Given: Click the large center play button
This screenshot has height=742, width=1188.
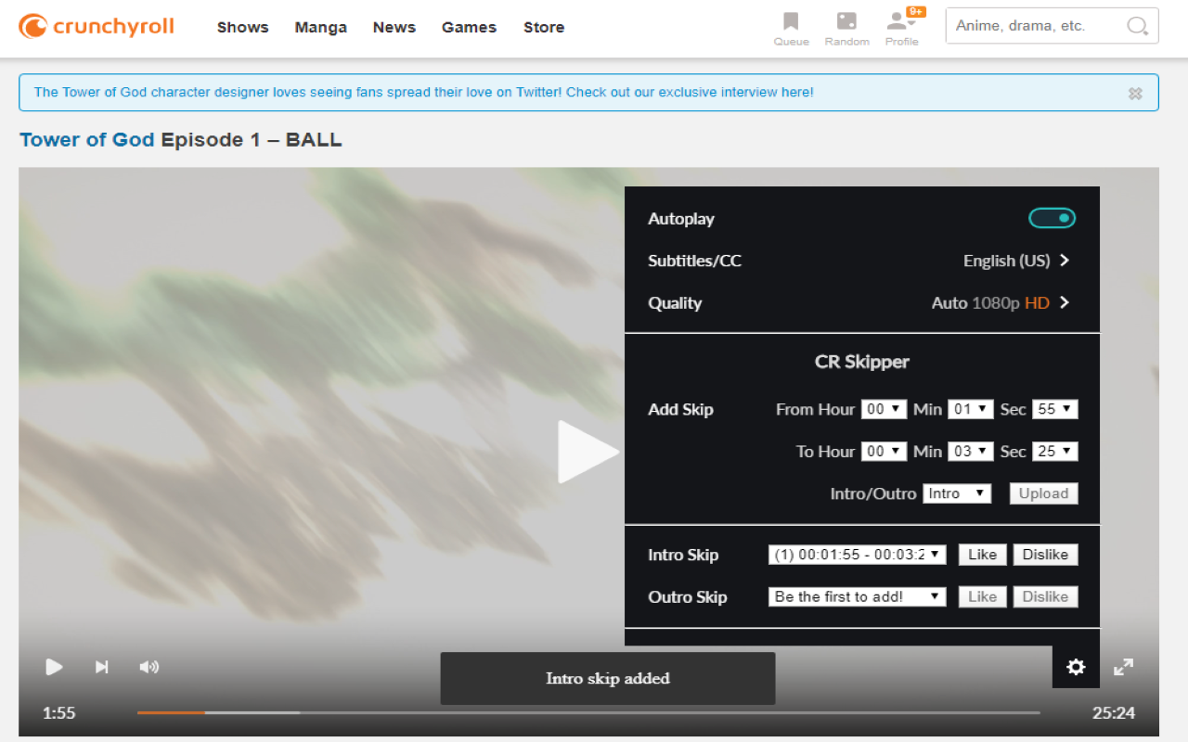Looking at the screenshot, I should (588, 452).
